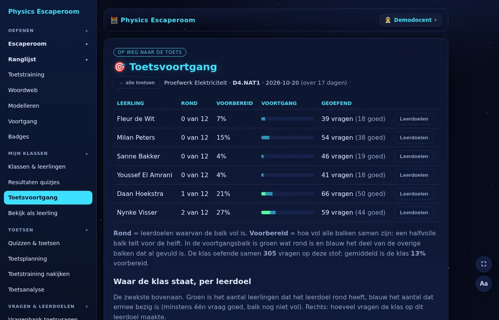Click the OP WEG NAAR DE TOETS badge
The image size is (499, 320).
(x=150, y=52)
